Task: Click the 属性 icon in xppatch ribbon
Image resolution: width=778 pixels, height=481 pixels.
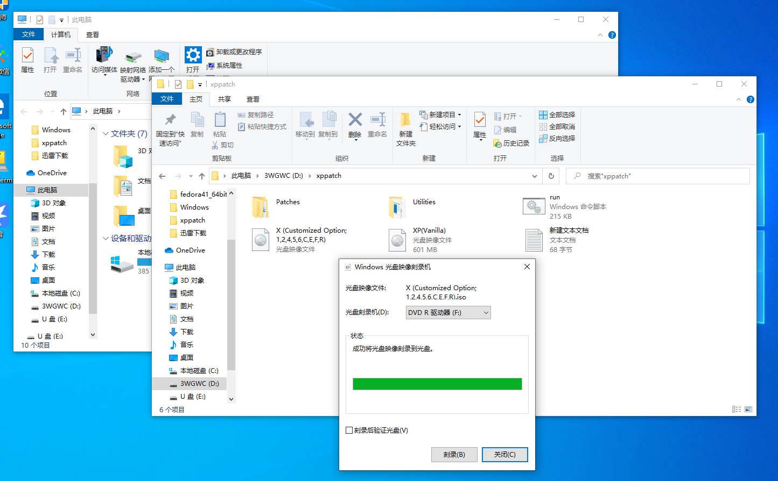Action: tap(480, 120)
